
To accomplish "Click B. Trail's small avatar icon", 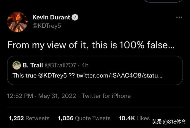I will [x=17, y=65].
